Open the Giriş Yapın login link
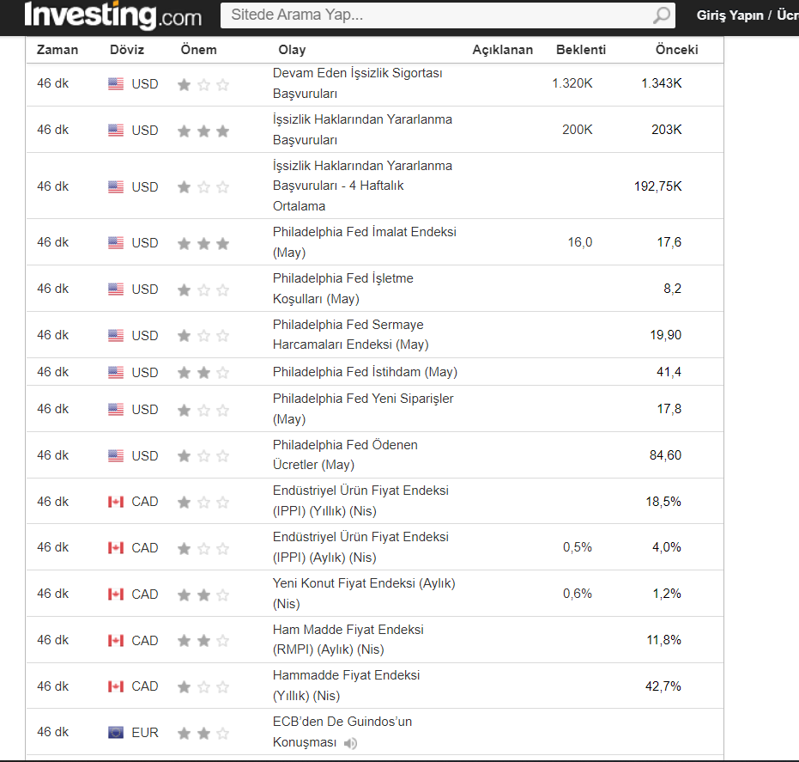The width and height of the screenshot is (799, 762). pyautogui.click(x=729, y=15)
